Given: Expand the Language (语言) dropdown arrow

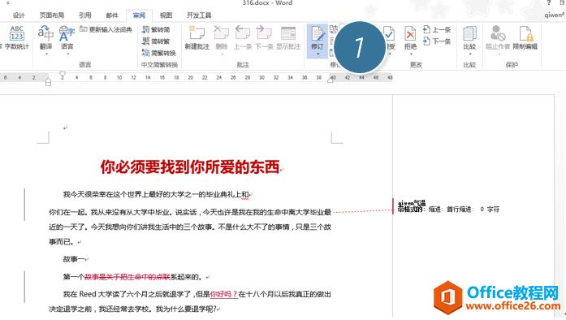Looking at the screenshot, I should (x=67, y=54).
